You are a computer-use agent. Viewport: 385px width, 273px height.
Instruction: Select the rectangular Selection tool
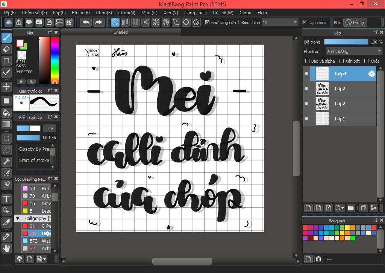7,139
